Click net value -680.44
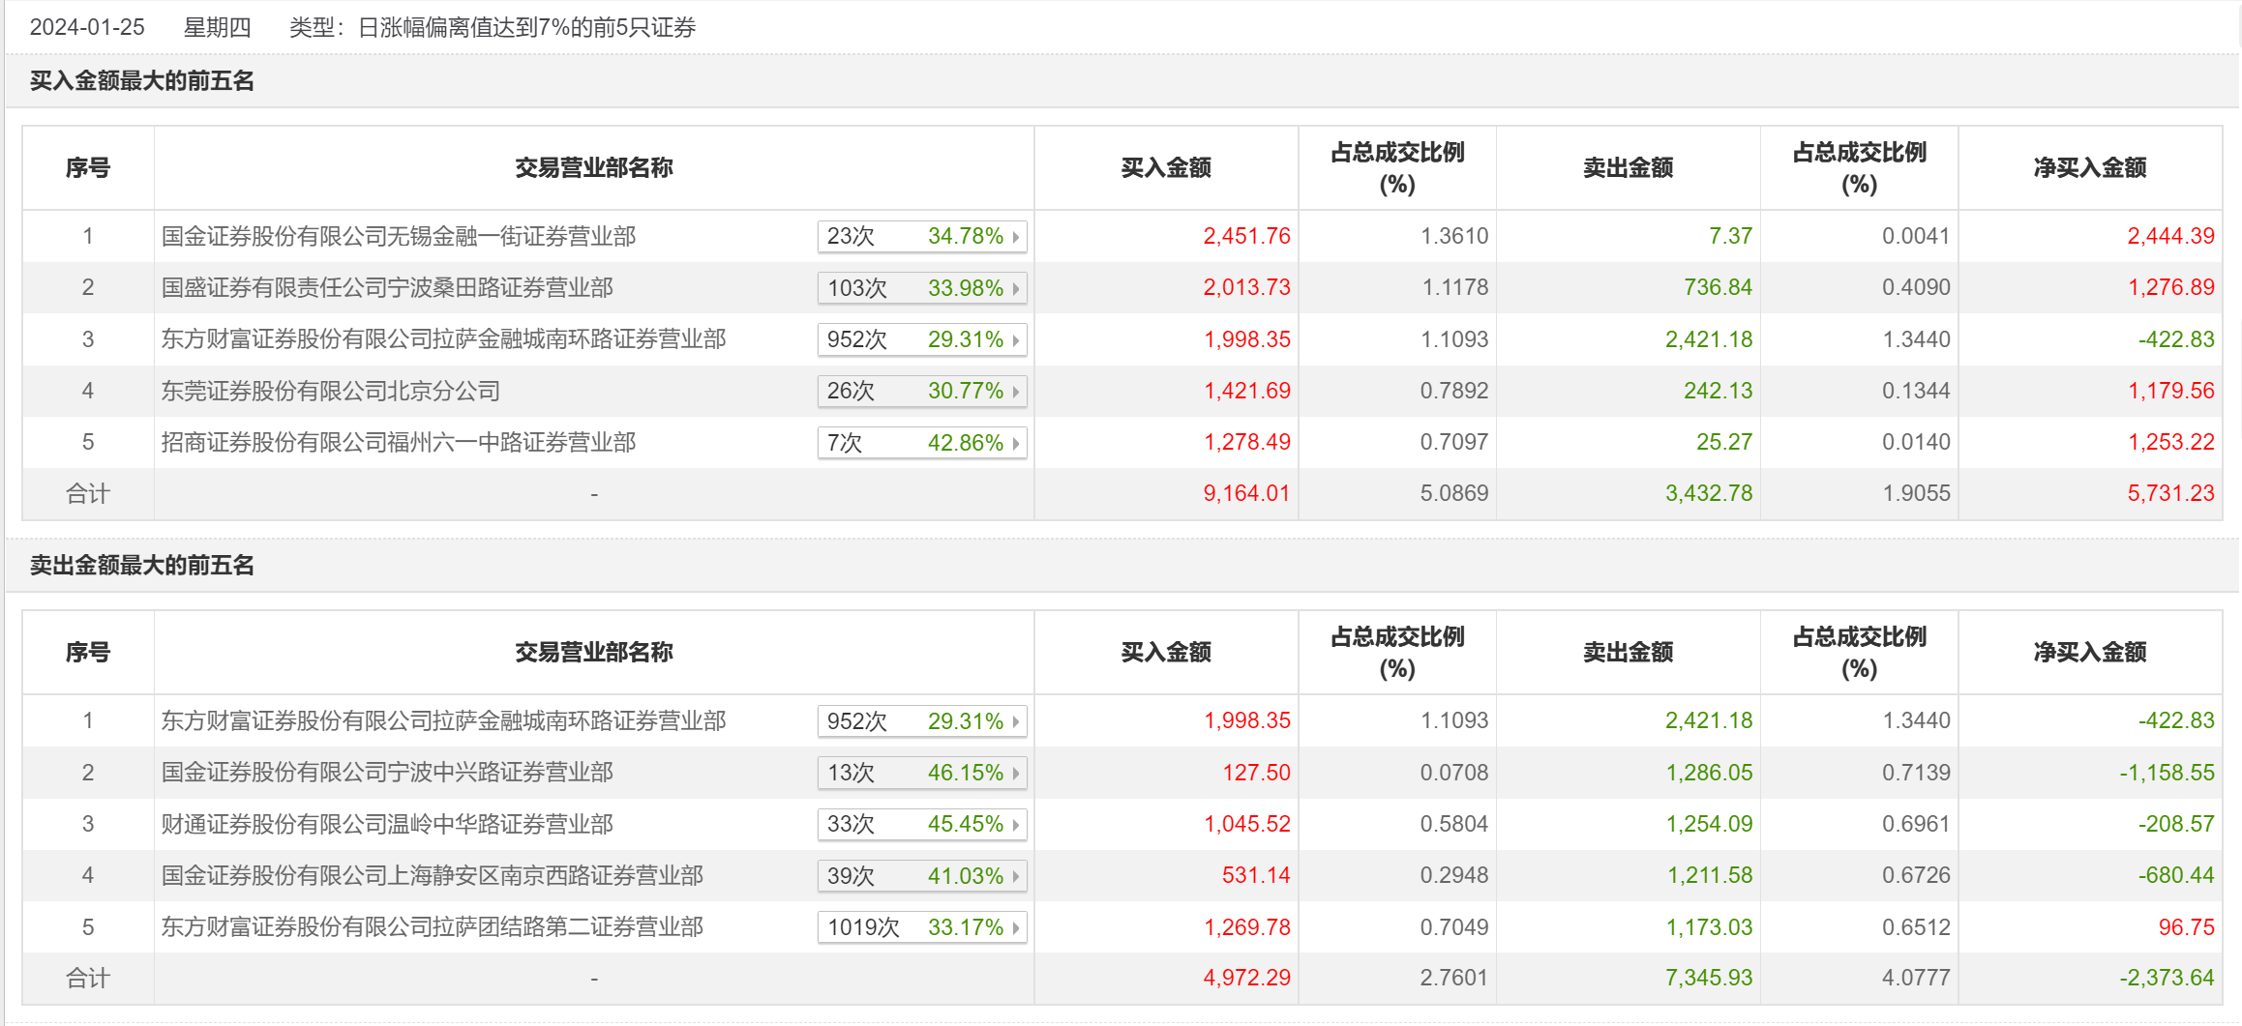The image size is (2242, 1026). coord(2176,876)
